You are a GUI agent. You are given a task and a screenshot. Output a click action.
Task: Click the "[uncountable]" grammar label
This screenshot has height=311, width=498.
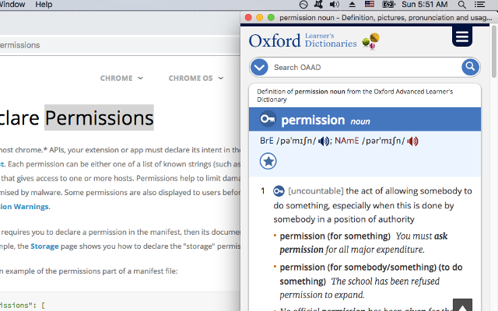point(316,191)
